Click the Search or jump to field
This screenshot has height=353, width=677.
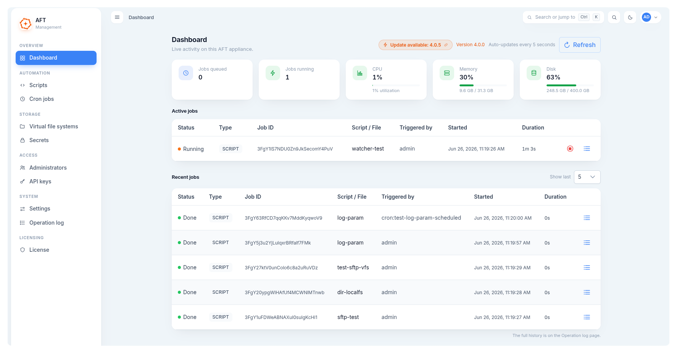coord(563,17)
